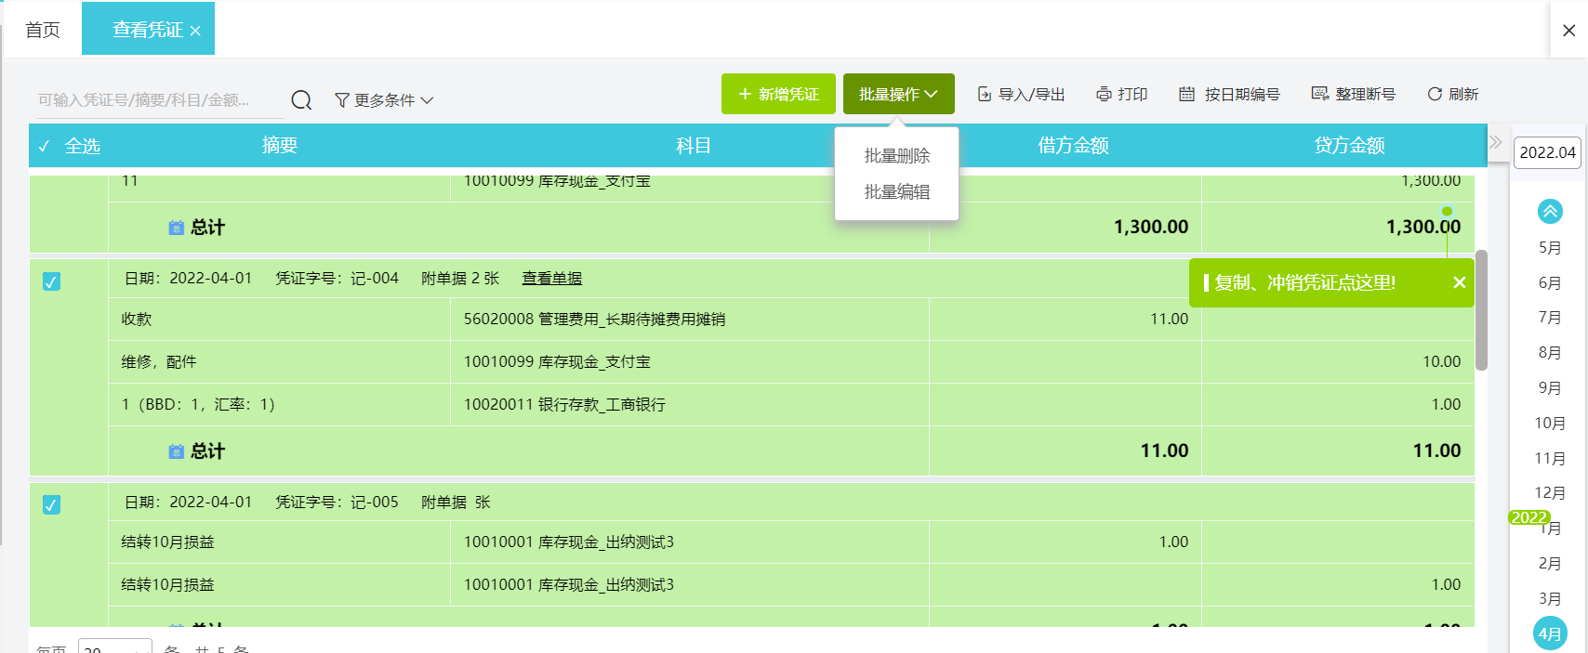Click the search magnifier icon

(301, 100)
